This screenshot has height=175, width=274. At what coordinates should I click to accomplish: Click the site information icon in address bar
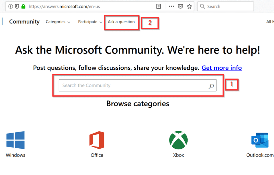[11, 6]
